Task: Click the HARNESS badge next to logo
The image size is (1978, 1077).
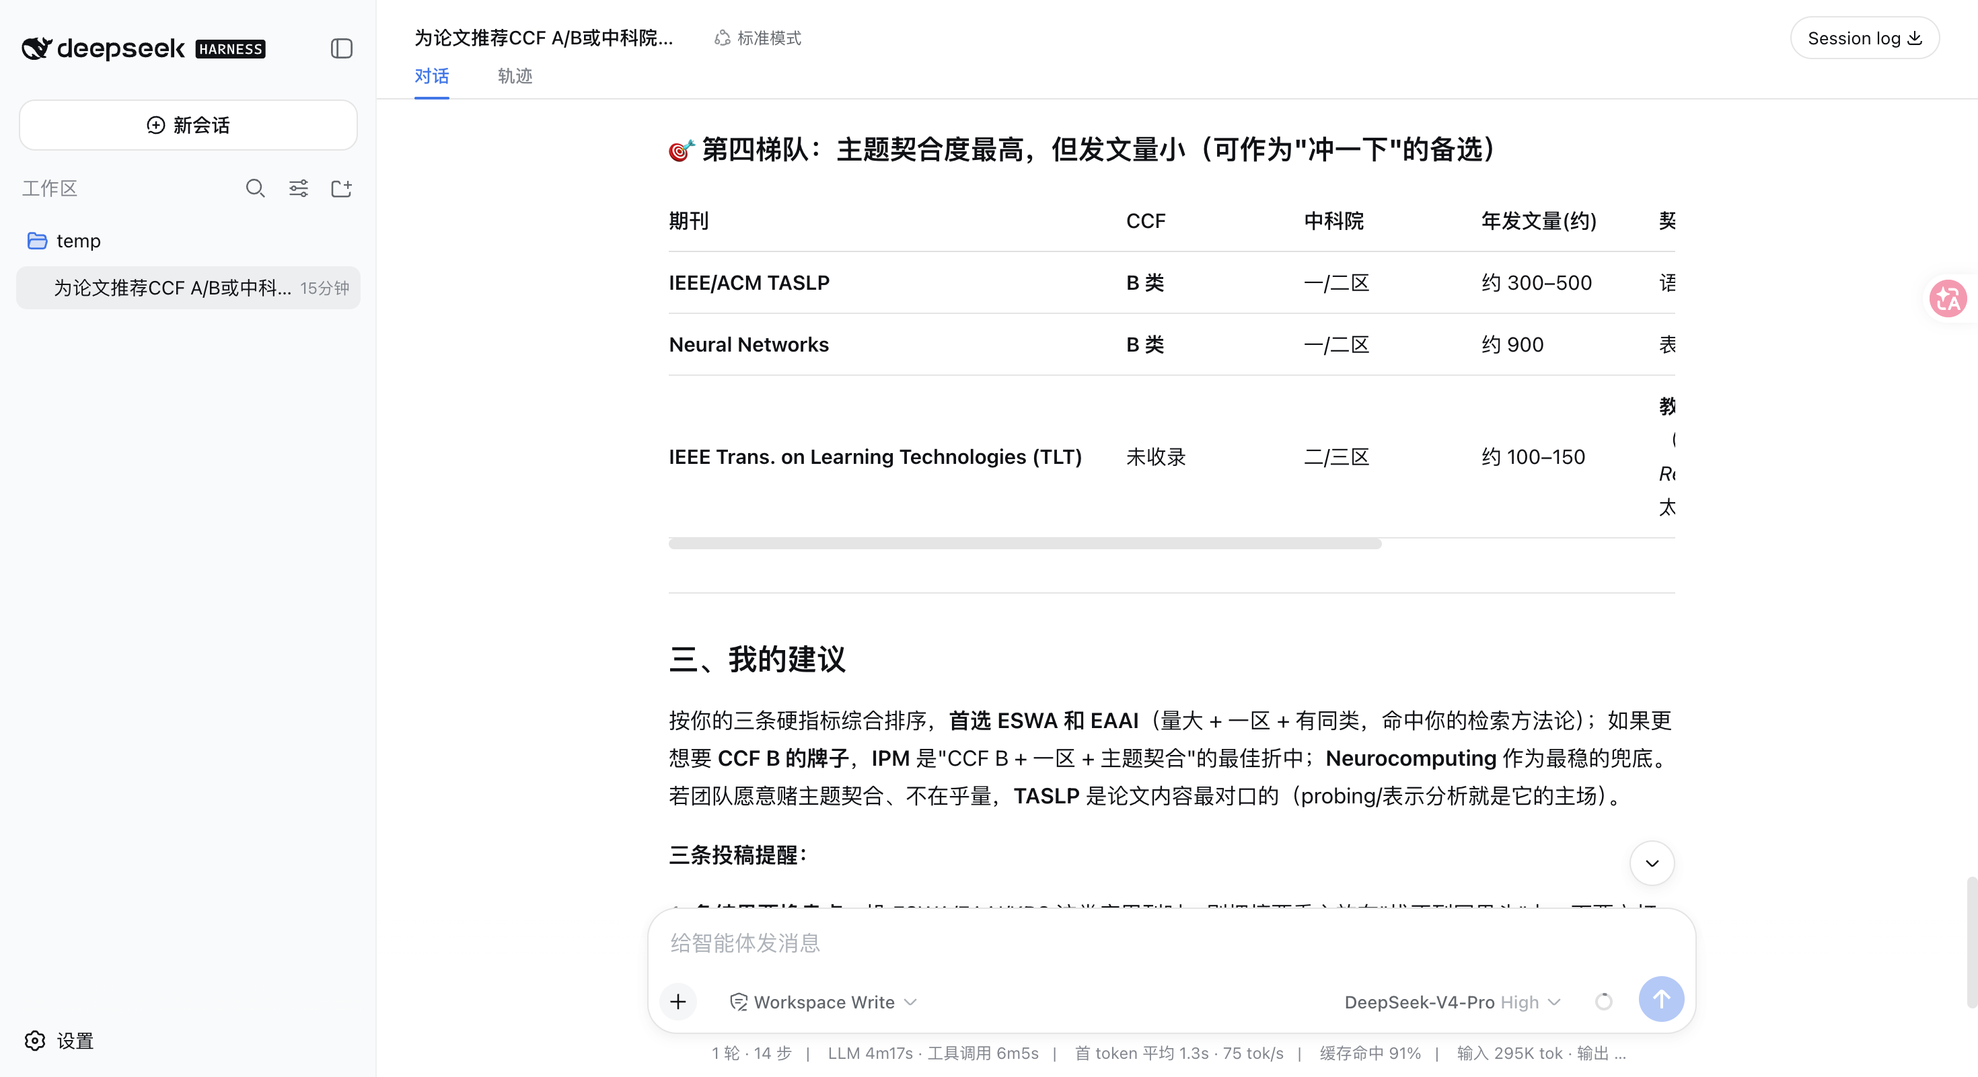Action: 230,49
